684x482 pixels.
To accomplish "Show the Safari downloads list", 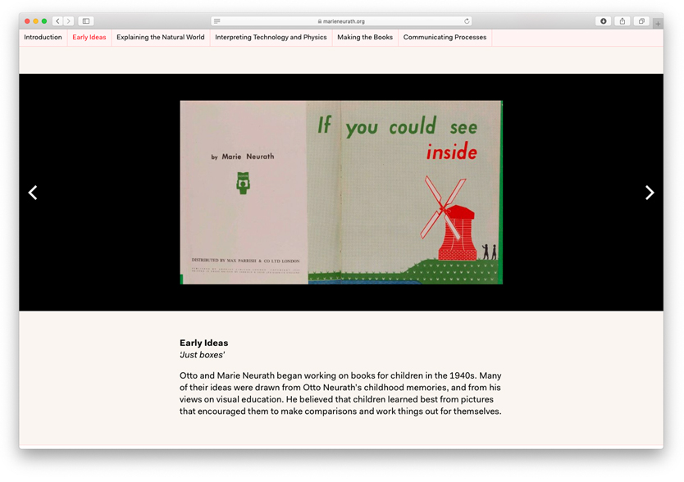I will [x=604, y=21].
